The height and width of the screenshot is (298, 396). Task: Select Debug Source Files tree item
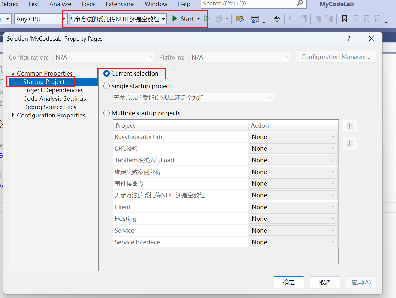(x=50, y=107)
